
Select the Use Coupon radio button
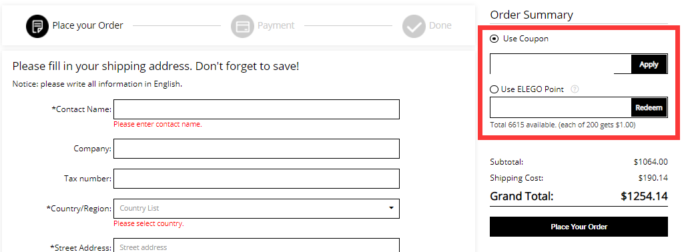click(494, 39)
